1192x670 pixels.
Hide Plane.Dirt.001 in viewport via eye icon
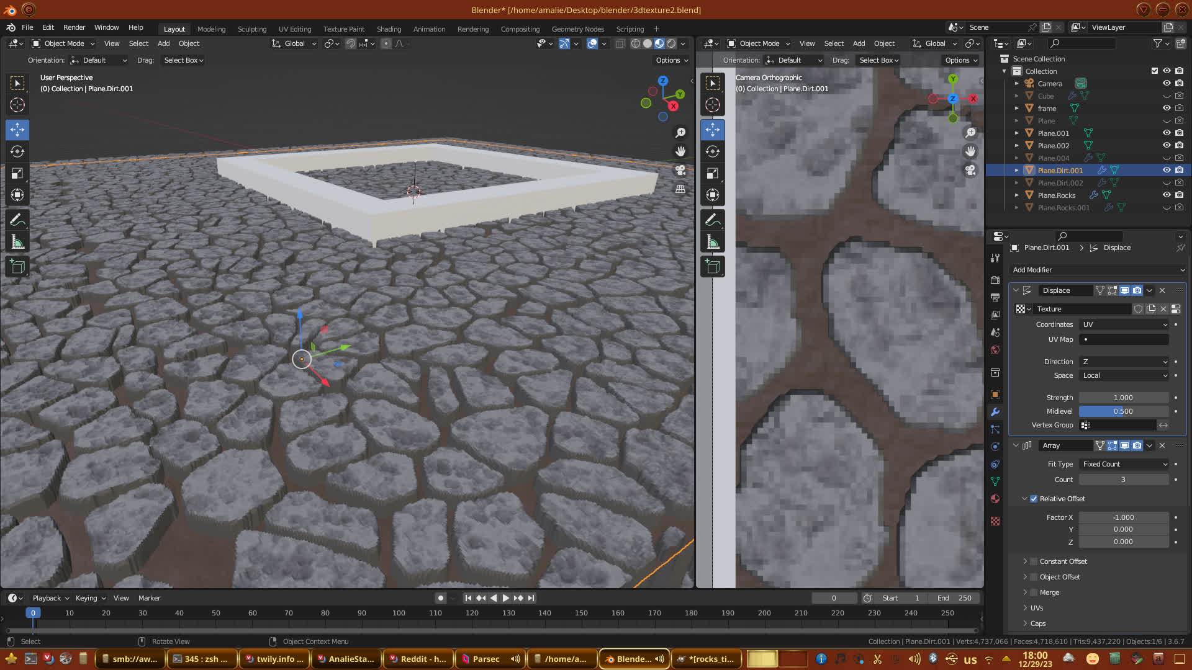point(1167,170)
